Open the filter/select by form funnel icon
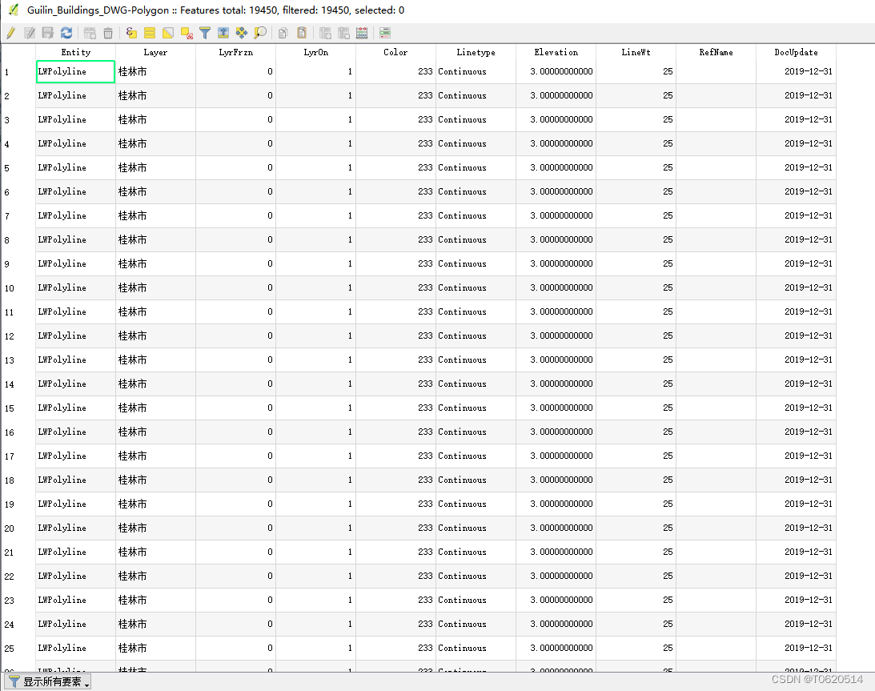The width and height of the screenshot is (875, 691). (205, 33)
